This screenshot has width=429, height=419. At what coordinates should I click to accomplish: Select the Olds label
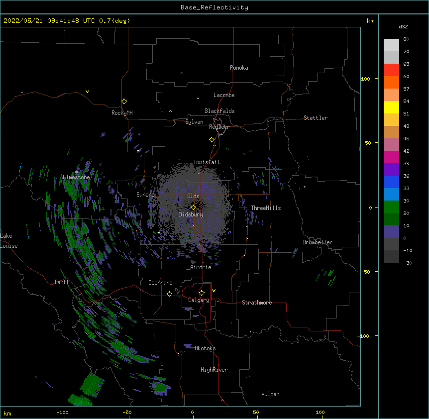[193, 196]
